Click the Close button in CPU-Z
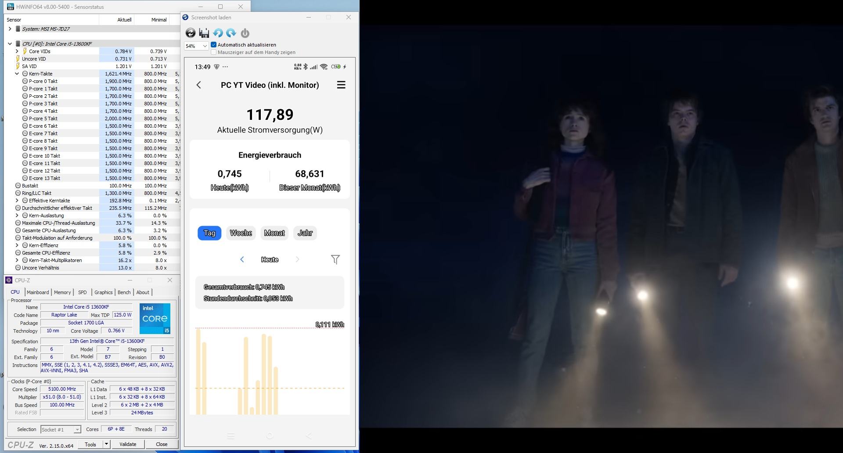The image size is (843, 453). (162, 444)
